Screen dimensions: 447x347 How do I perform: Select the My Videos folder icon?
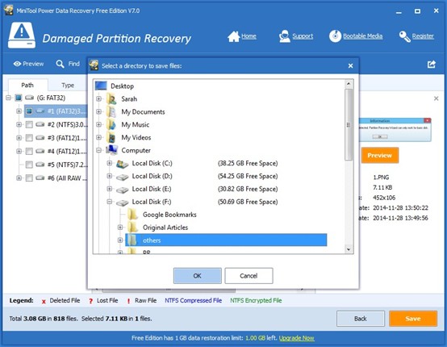(111, 137)
